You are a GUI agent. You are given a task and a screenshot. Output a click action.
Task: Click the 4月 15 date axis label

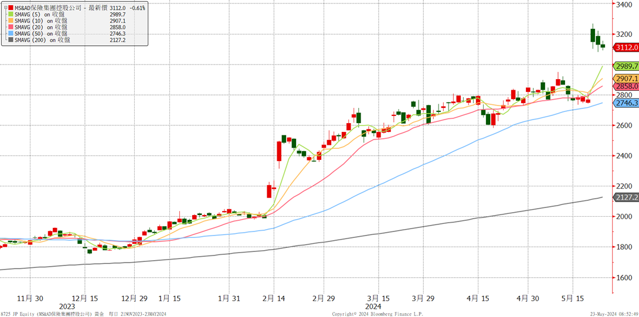coord(478,299)
